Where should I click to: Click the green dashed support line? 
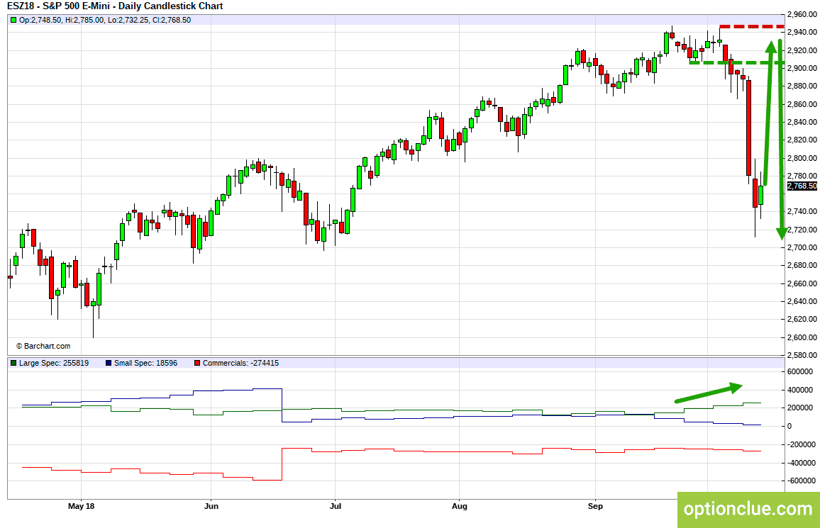pyautogui.click(x=736, y=63)
